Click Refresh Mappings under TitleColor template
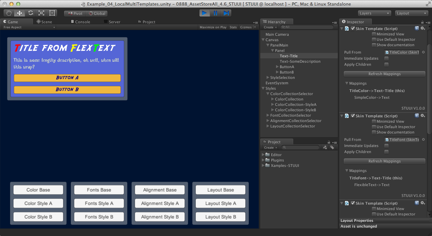Image resolution: width=432 pixels, height=236 pixels. [x=384, y=74]
